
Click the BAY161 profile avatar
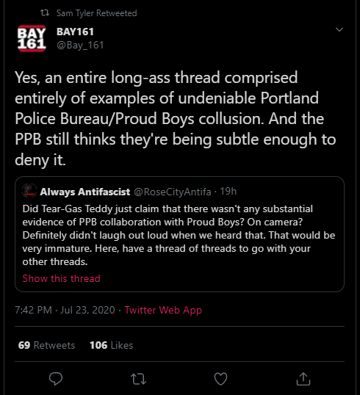[32, 38]
